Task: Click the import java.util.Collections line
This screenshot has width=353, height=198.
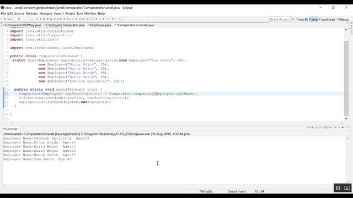Action: (x=42, y=31)
